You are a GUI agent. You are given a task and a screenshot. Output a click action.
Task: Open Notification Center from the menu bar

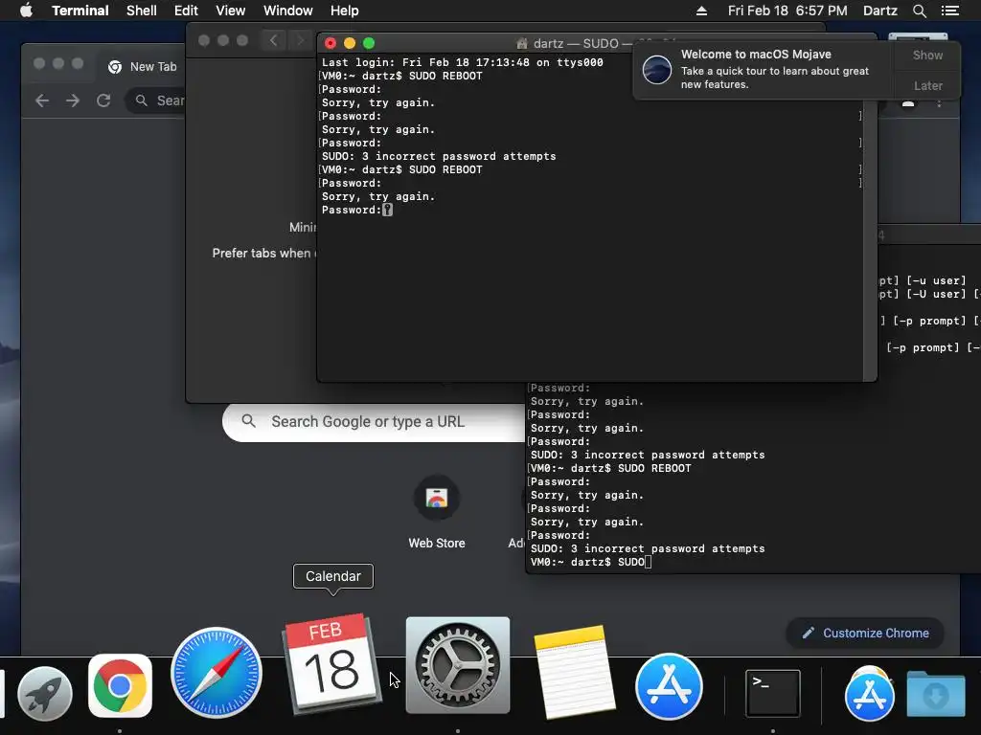[949, 11]
